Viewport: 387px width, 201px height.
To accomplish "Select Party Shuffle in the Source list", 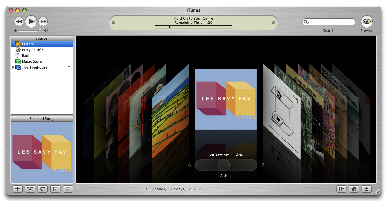I will (32, 50).
